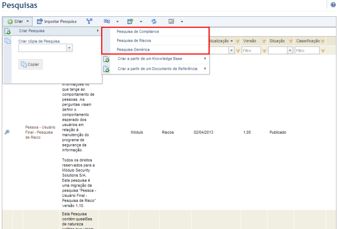Open dropdown arrow beside export icon

pyautogui.click(x=141, y=22)
